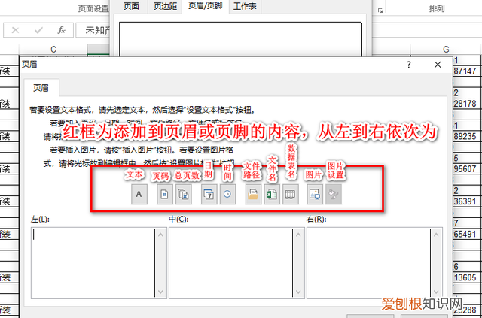Click cell containing 87147 in column G
The image size is (482, 318).
(467, 71)
